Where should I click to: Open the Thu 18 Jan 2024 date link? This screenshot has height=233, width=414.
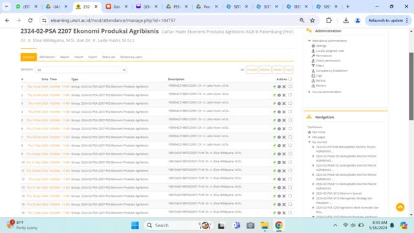(x=38, y=87)
